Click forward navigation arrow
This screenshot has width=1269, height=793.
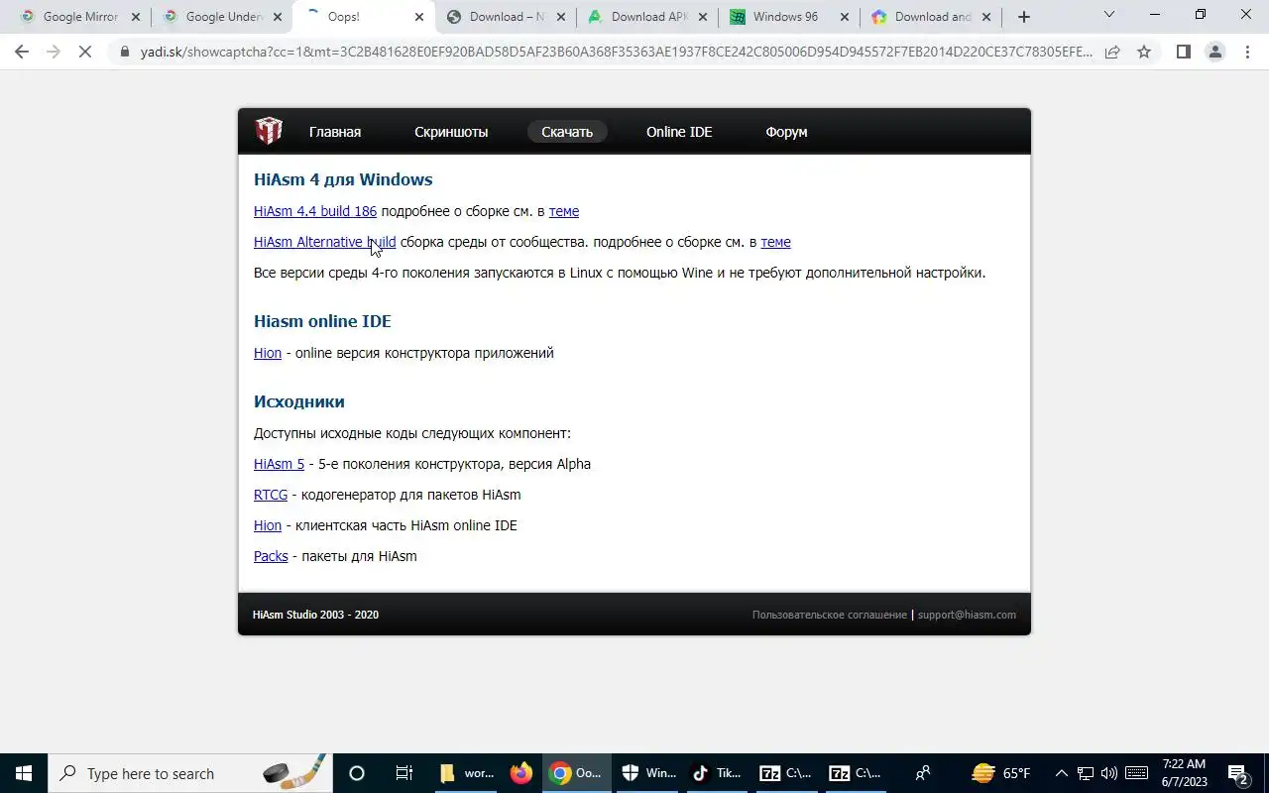[54, 52]
